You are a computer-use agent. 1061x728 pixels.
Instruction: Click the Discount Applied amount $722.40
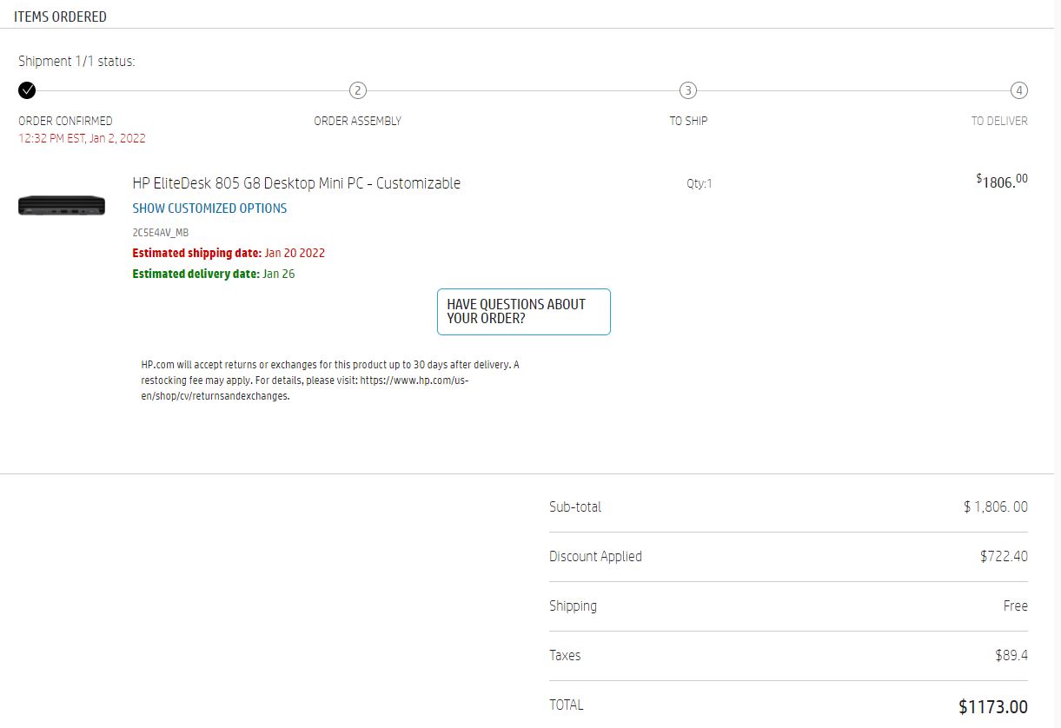1004,557
